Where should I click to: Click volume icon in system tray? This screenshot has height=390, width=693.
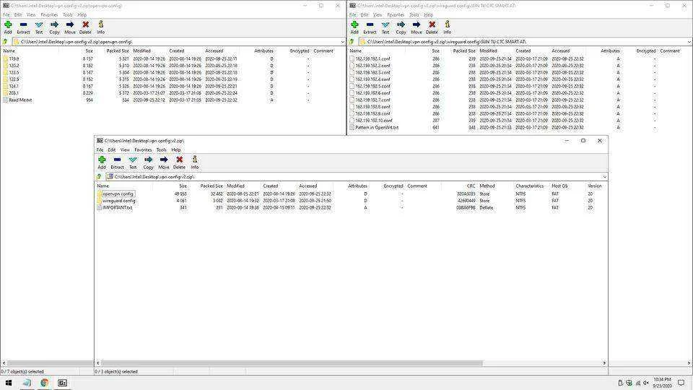pyautogui.click(x=645, y=383)
